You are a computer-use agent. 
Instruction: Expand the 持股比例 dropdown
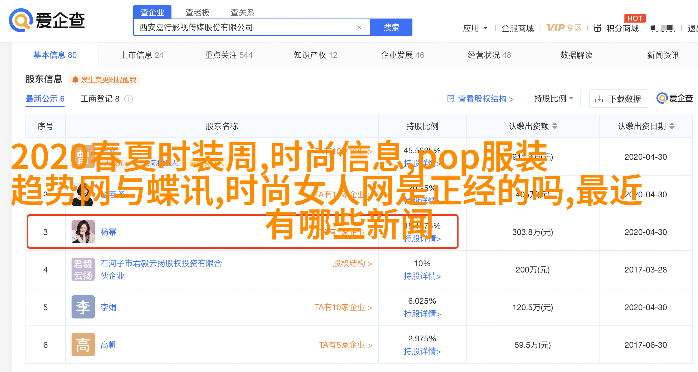point(555,98)
